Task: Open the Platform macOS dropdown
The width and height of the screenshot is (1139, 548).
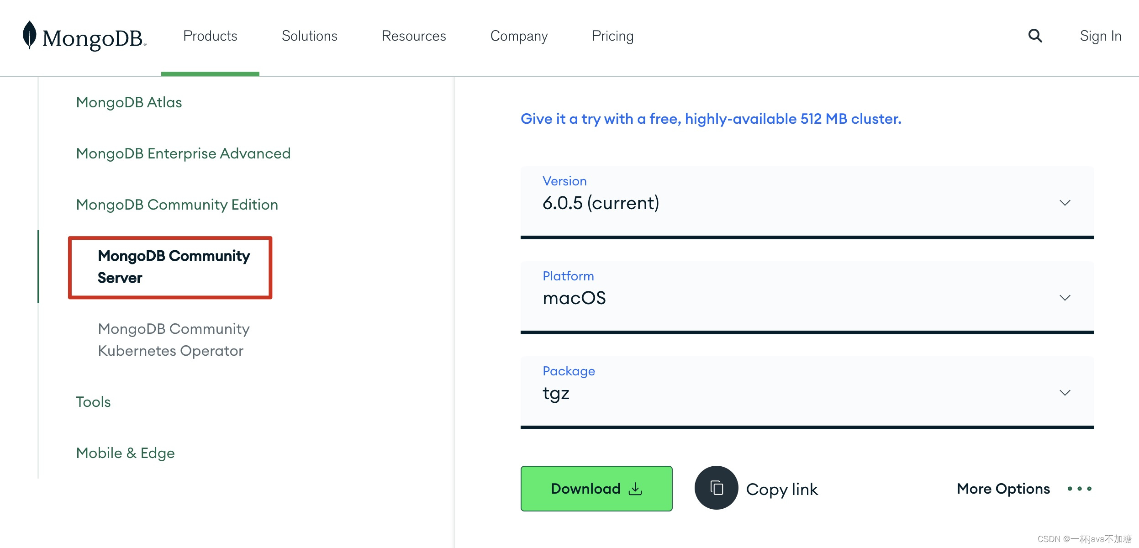Action: tap(807, 297)
